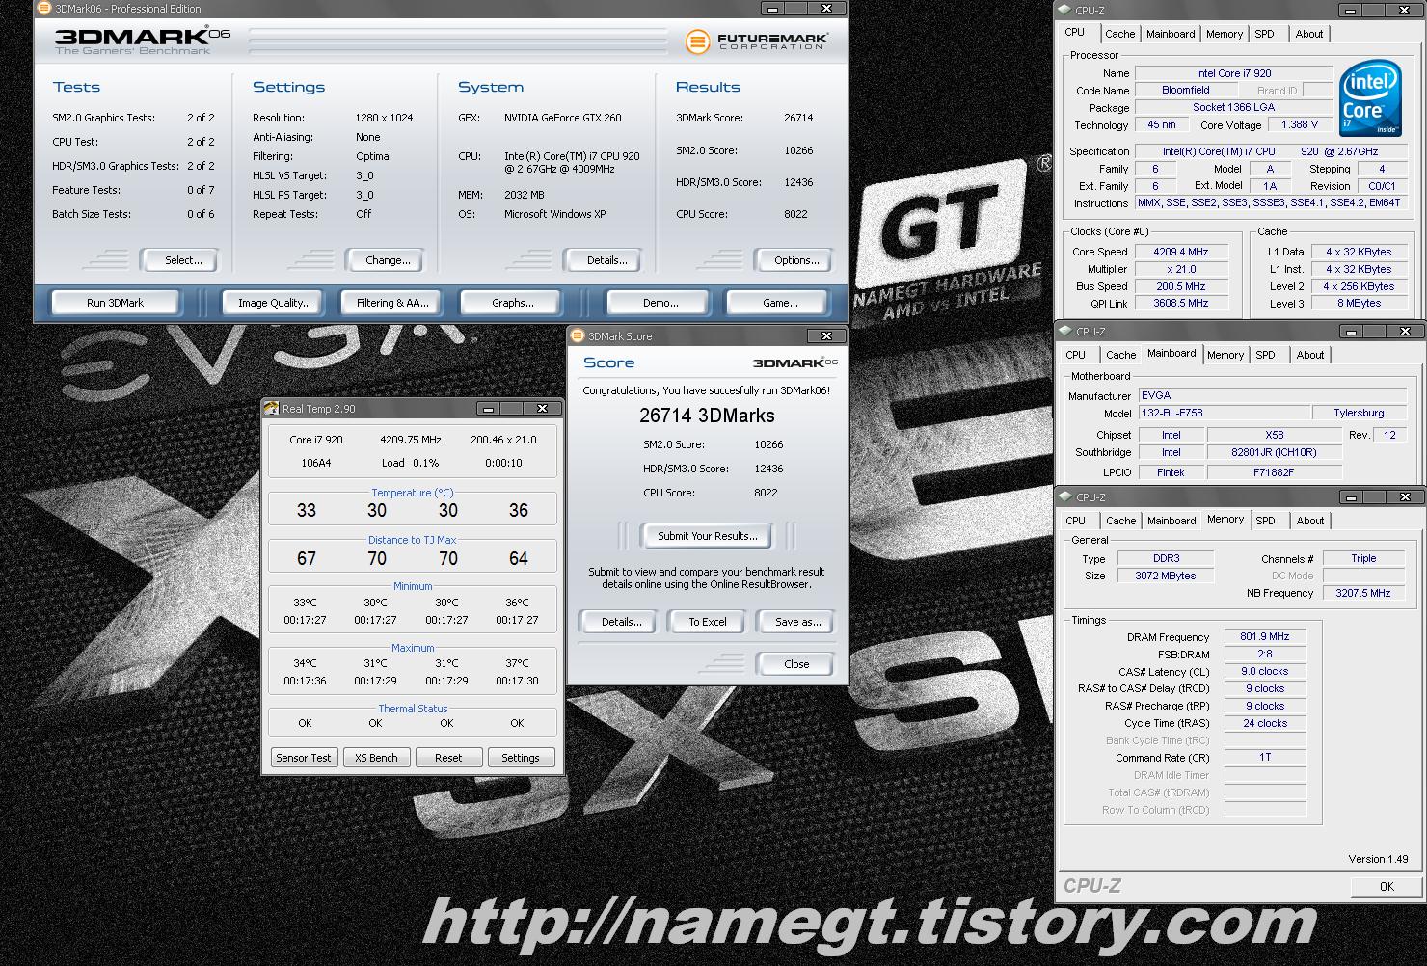
Task: Run XS Bench in Real Temp
Action: click(376, 758)
